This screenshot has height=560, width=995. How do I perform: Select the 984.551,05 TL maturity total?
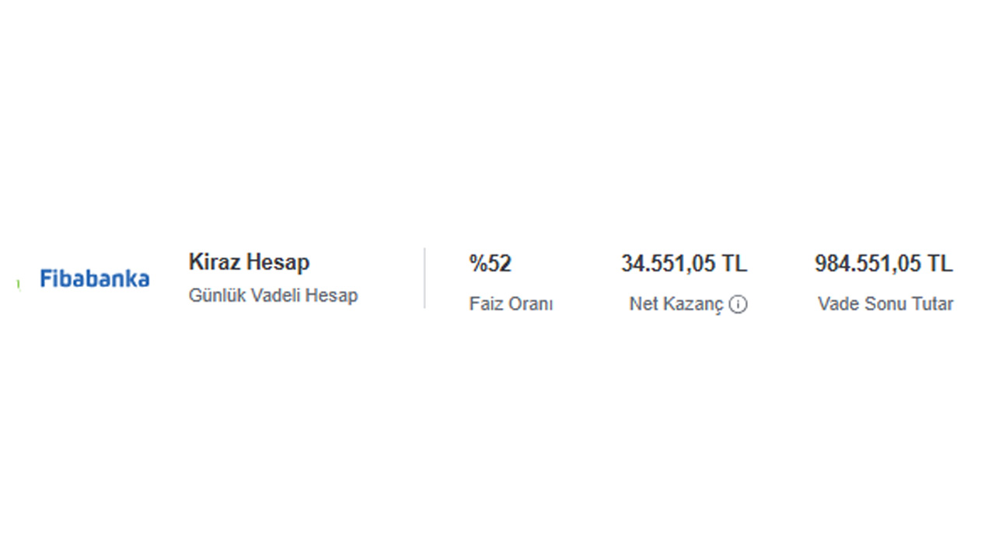(883, 264)
